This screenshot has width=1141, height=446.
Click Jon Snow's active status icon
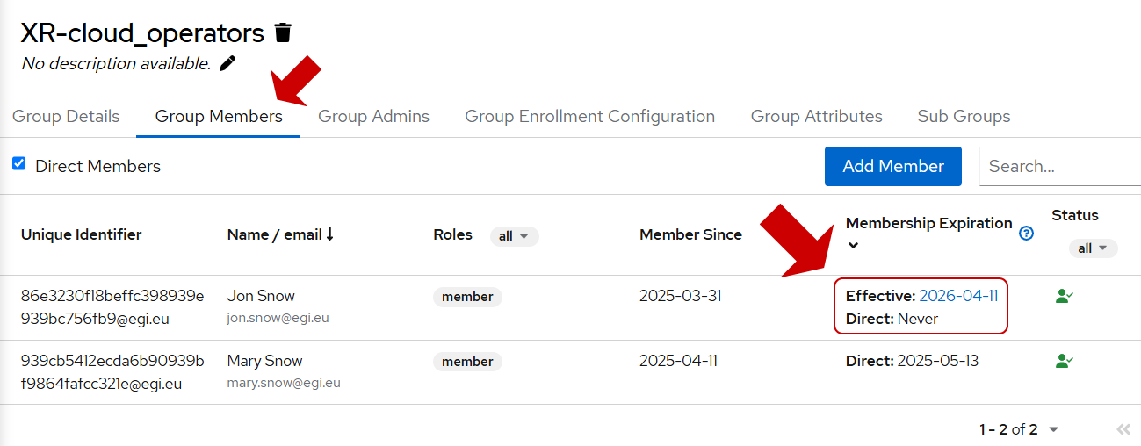[x=1065, y=297]
